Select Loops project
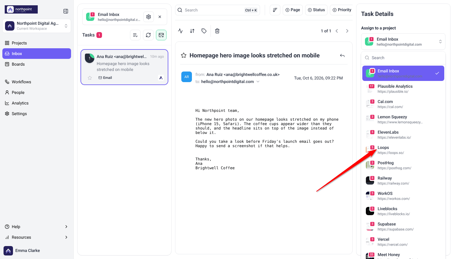454x259 pixels. pos(403,150)
